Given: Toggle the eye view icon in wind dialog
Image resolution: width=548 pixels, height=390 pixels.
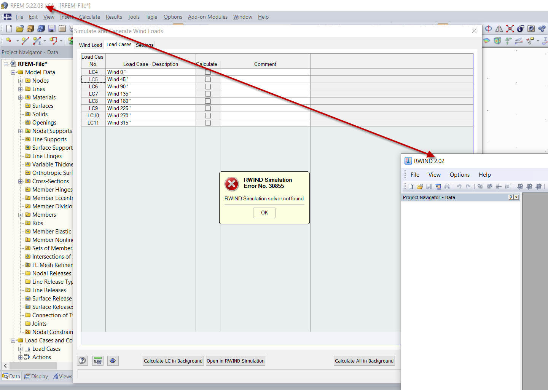Looking at the screenshot, I should [113, 361].
